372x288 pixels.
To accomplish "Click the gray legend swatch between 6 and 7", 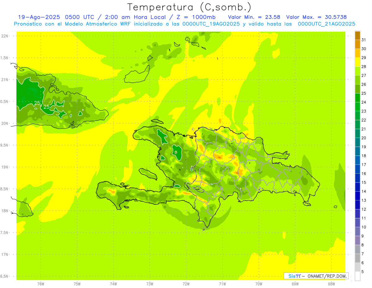I will (x=357, y=258).
